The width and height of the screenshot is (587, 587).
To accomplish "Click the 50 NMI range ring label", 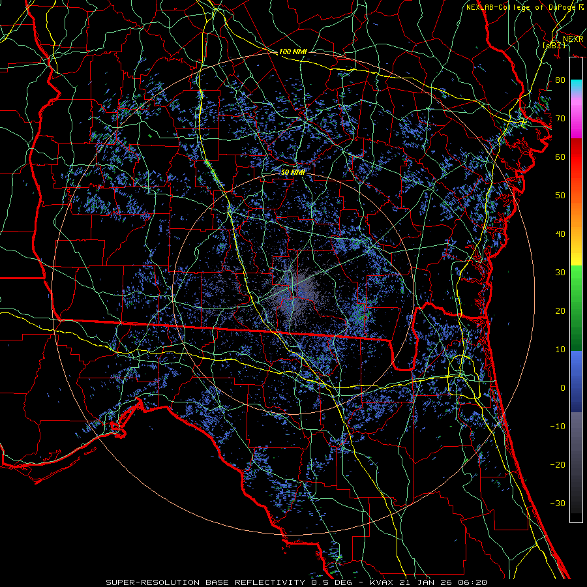I will (293, 172).
